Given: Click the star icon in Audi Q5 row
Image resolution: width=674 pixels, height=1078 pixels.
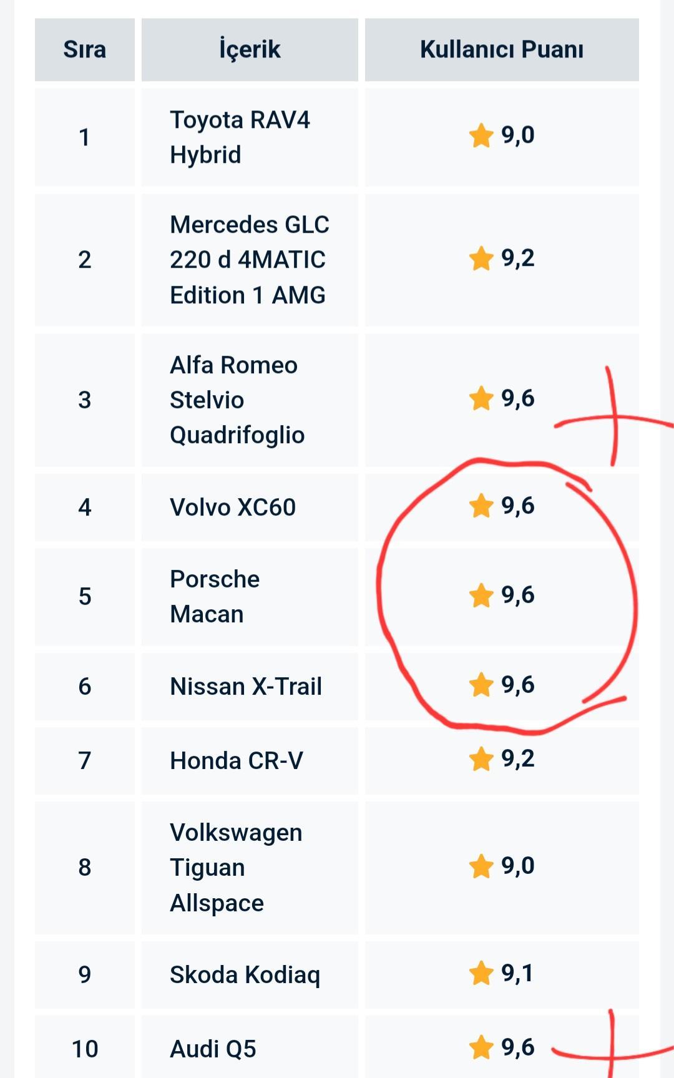Looking at the screenshot, I should pos(481,1047).
